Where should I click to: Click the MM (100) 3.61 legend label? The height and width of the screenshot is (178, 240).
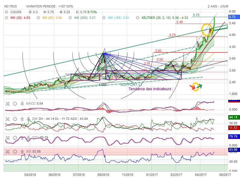pyautogui.click(x=118, y=18)
